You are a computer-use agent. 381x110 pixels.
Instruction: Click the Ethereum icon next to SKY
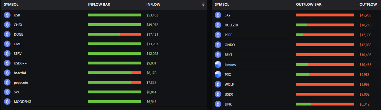pos(218,15)
